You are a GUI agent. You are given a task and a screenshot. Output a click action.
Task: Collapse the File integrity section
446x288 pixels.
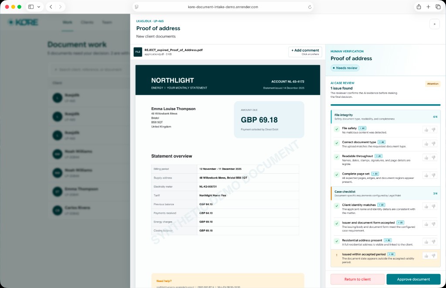tap(386, 117)
